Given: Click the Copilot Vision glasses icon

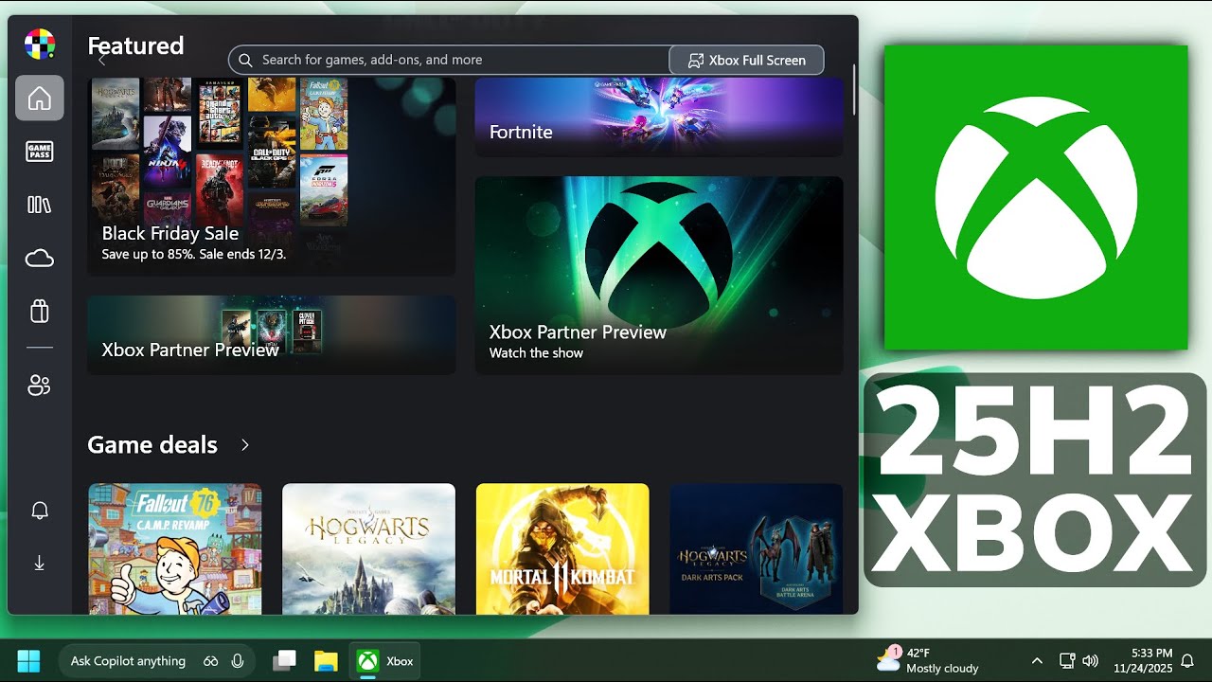Looking at the screenshot, I should point(210,661).
